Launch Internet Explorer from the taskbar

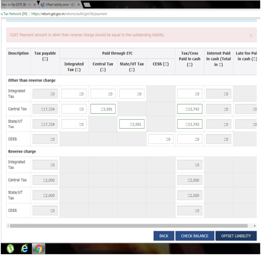click(24, 248)
